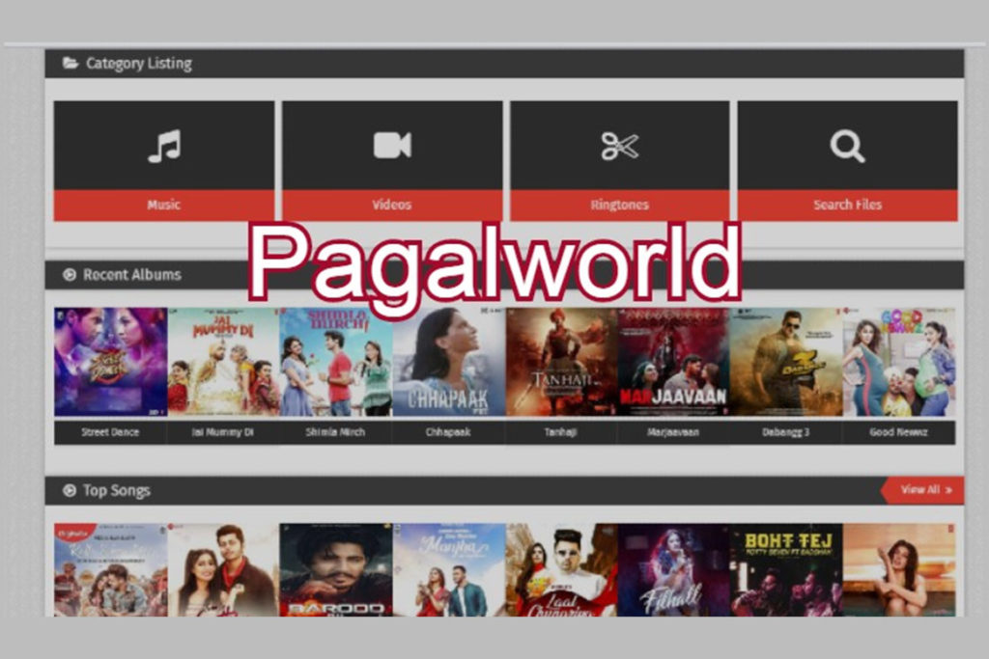Click the Jai Mummy Di caption
989x659 pixels.
(x=223, y=432)
